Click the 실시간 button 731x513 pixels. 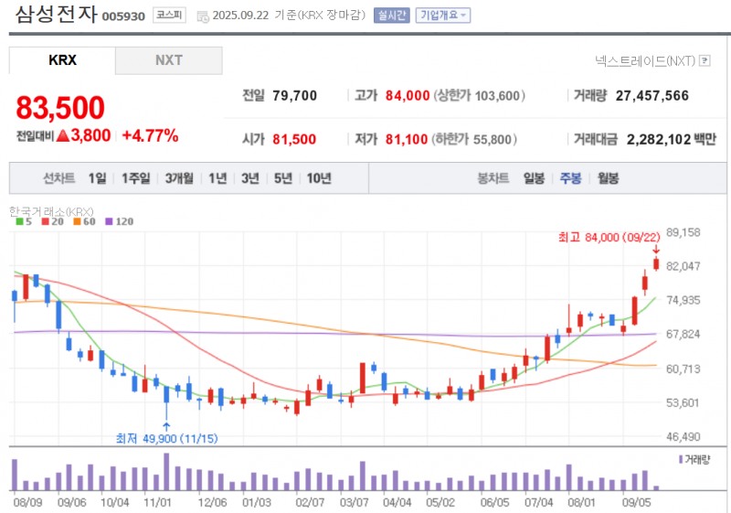pos(392,16)
